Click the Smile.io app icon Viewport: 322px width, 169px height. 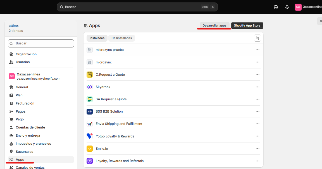pos(90,148)
